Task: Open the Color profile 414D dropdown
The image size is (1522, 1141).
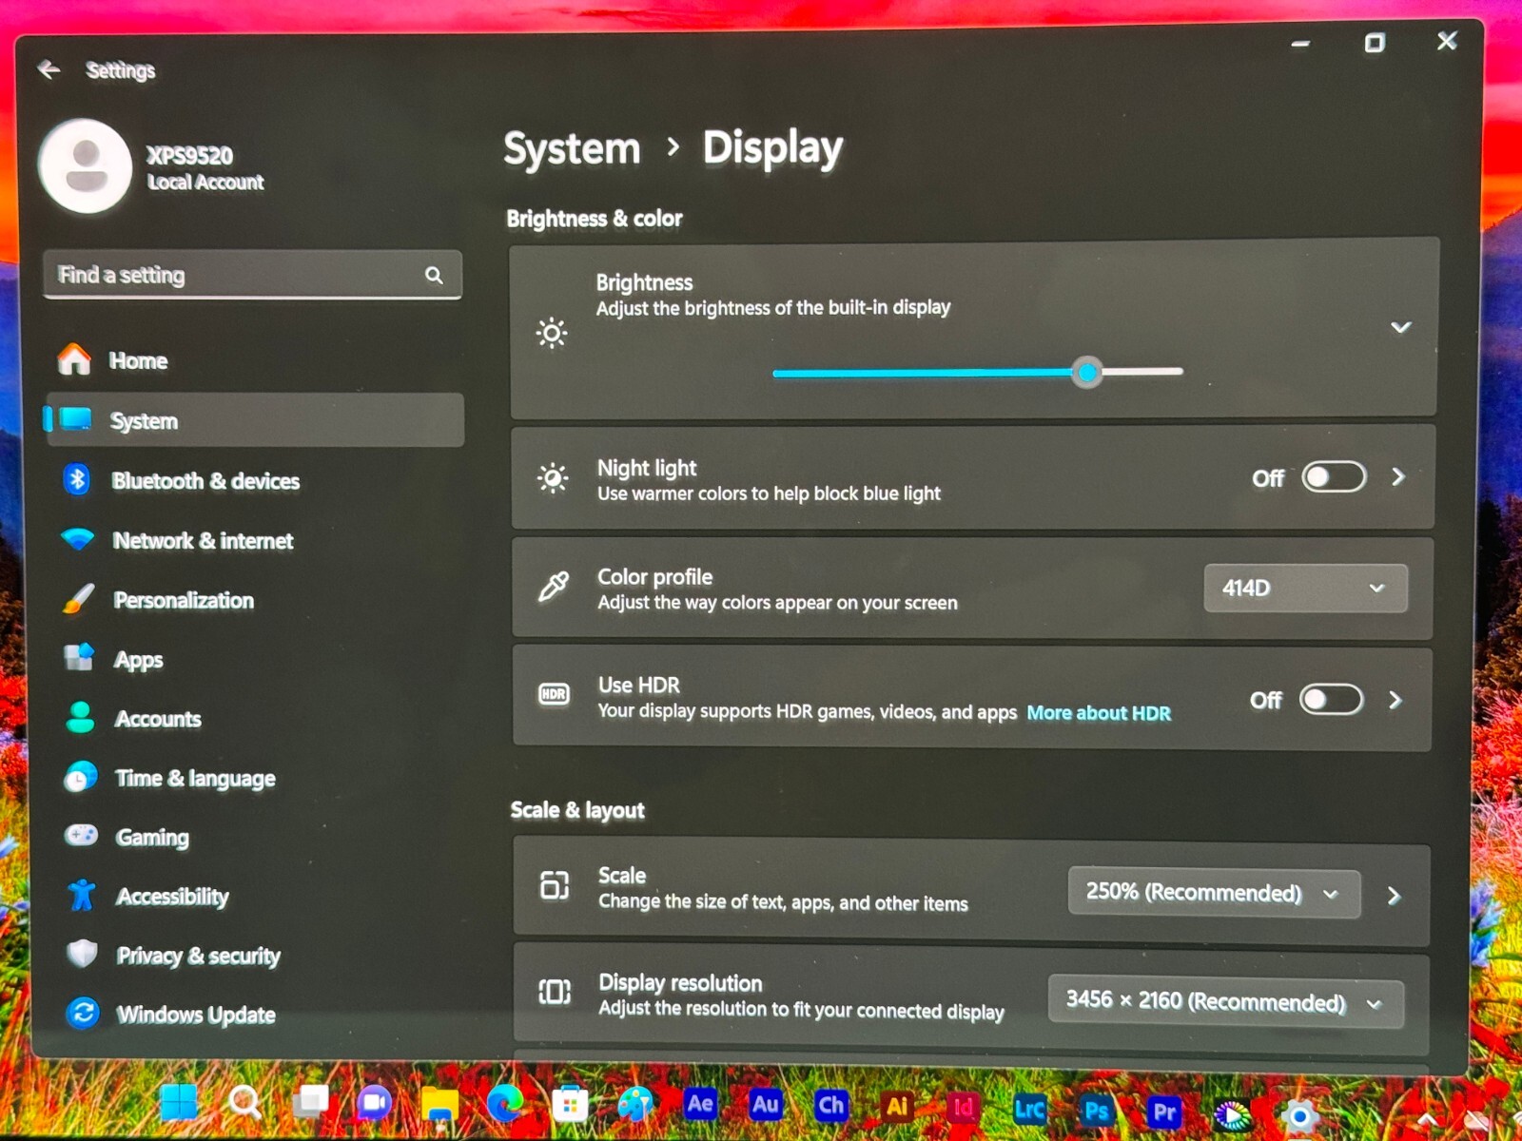Action: [x=1305, y=588]
